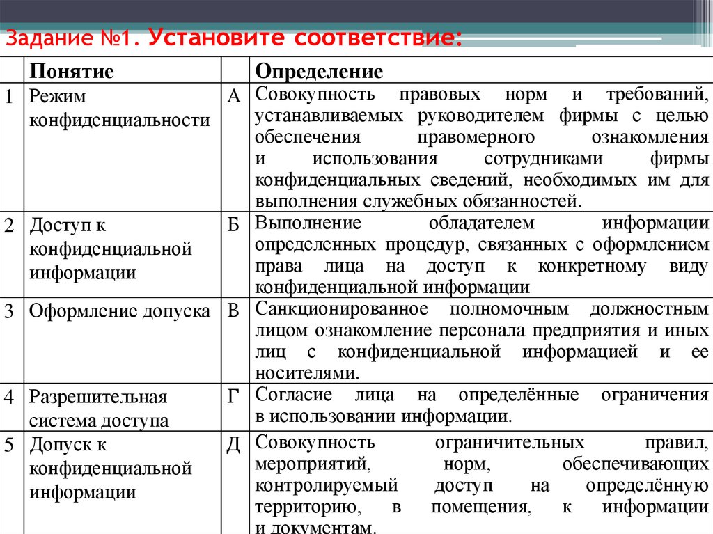Click the letter 'А' cell
This screenshot has width=713, height=534.
(x=235, y=148)
